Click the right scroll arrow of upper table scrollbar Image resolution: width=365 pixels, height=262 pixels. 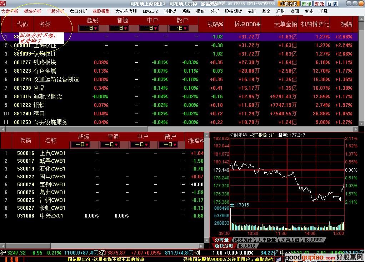tap(356, 129)
